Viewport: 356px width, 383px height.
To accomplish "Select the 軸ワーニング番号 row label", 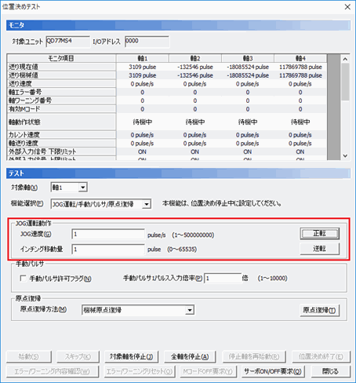I will pos(61,100).
